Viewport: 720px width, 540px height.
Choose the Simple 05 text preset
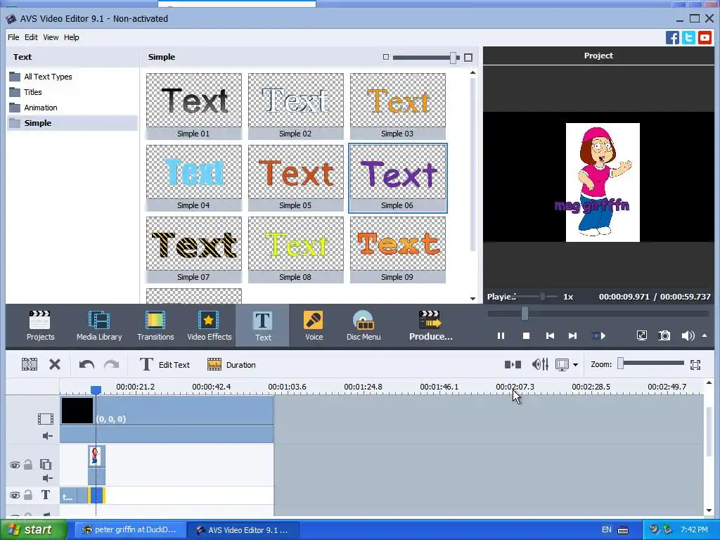[296, 178]
